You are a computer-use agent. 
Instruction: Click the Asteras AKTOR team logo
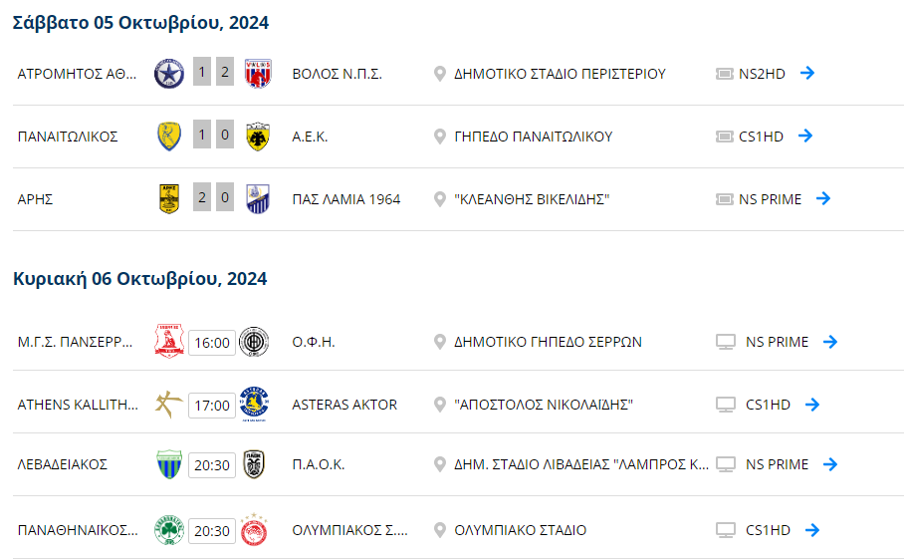254,404
